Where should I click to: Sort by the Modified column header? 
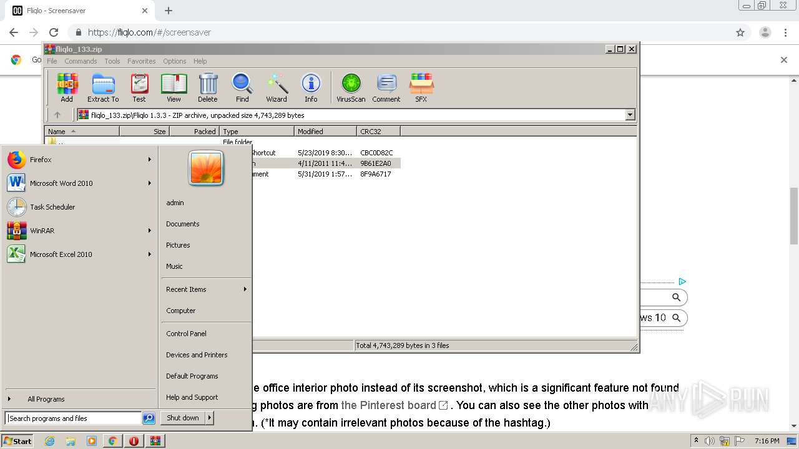tap(325, 132)
